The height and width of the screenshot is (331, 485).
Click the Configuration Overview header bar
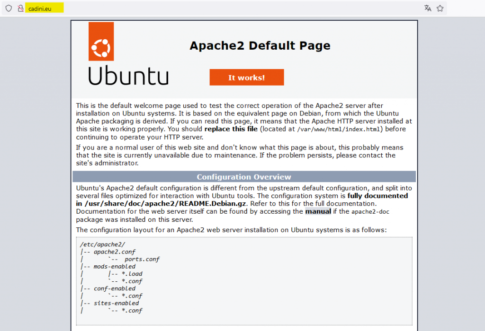(x=244, y=176)
